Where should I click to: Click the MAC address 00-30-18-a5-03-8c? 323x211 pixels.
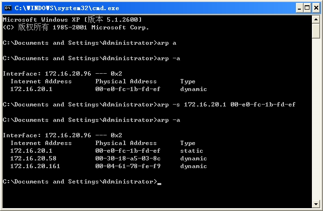(x=127, y=158)
